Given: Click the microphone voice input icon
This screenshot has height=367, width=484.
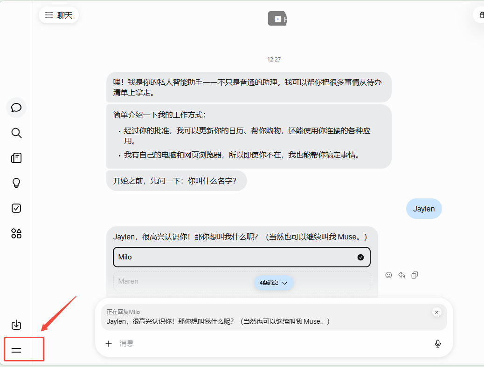Looking at the screenshot, I should 438,344.
